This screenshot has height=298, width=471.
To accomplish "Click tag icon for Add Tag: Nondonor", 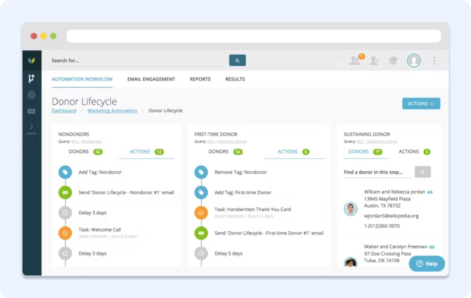I will coord(65,172).
